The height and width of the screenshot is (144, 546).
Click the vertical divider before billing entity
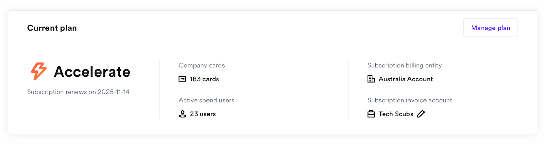click(348, 90)
